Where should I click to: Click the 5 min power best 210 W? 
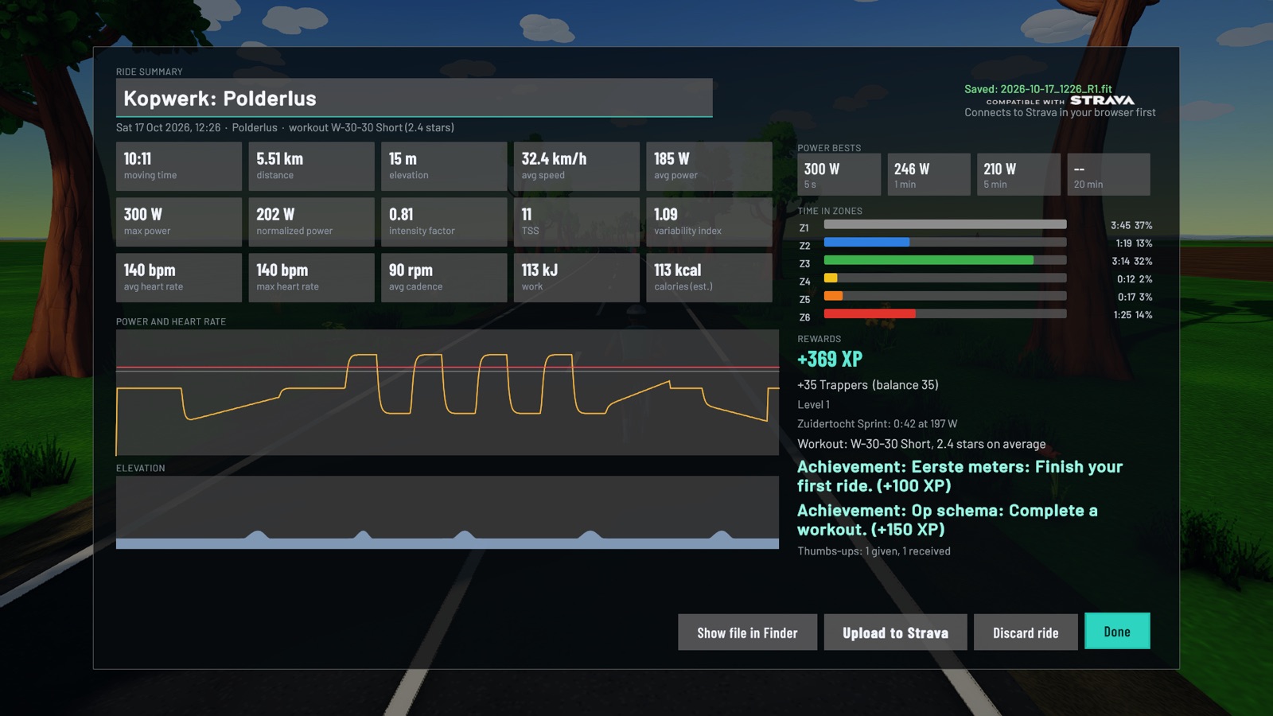tap(1018, 174)
